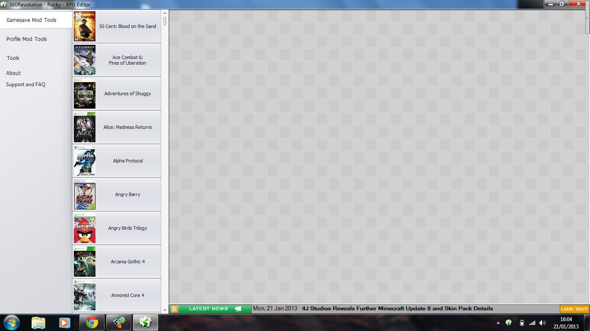Viewport: 590px width, 331px height.
Task: Pick the Arcania Gothic 4 cover icon
Action: (84, 262)
